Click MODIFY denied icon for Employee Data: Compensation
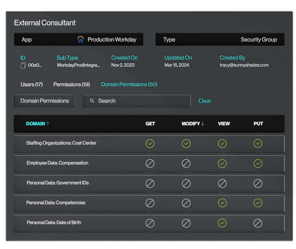 pyautogui.click(x=186, y=163)
